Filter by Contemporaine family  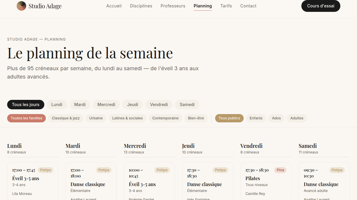point(165,118)
